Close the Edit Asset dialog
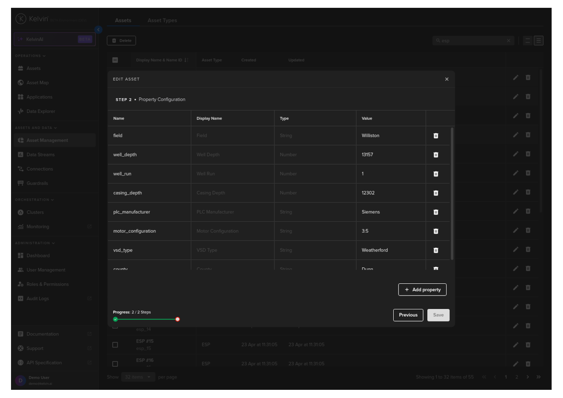 point(447,79)
